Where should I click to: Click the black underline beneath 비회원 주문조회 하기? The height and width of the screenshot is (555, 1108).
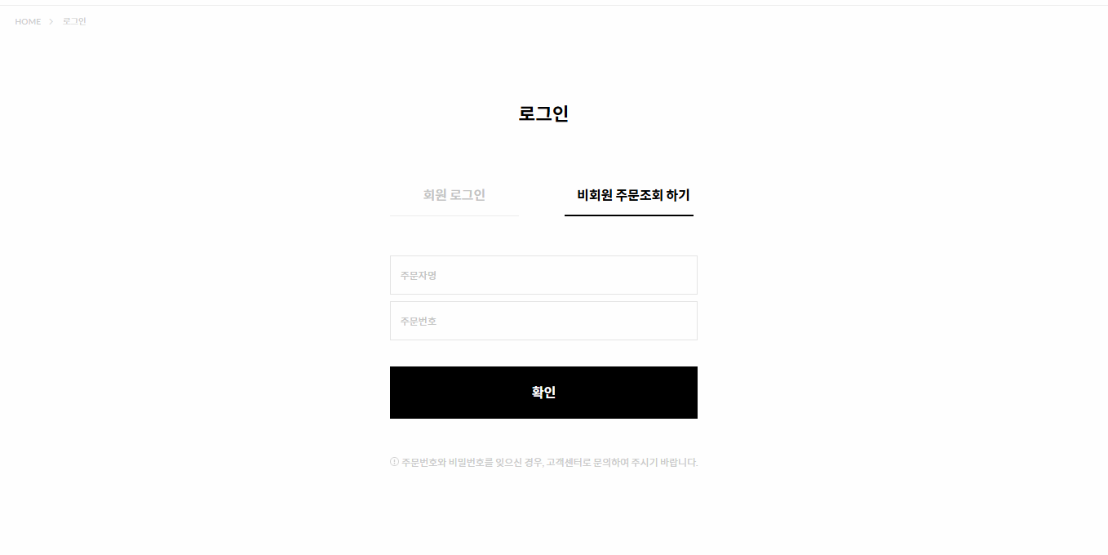pos(629,215)
